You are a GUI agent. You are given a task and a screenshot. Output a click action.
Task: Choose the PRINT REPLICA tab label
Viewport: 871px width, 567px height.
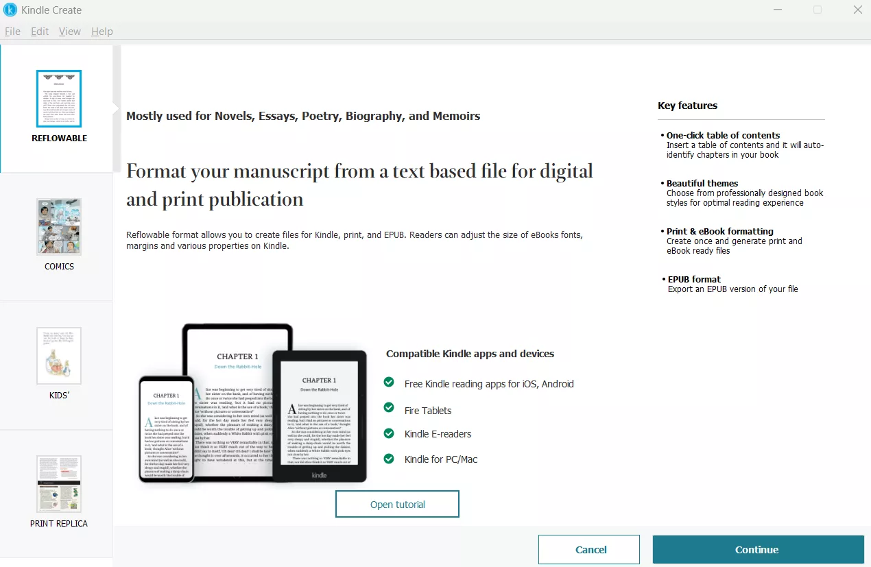tap(59, 523)
